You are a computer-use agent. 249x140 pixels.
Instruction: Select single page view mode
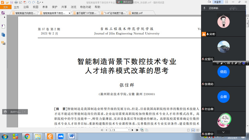[x=188, y=130]
